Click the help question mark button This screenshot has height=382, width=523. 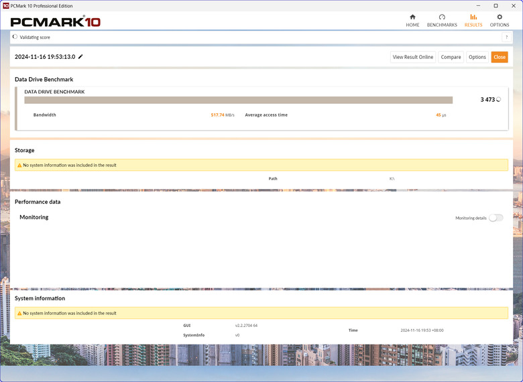(x=506, y=38)
